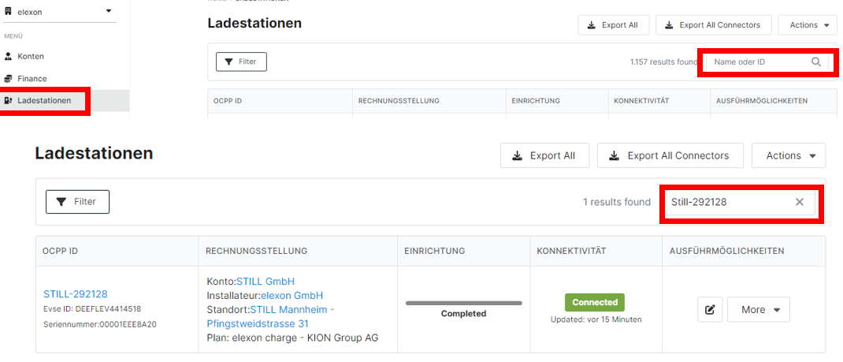Click the Plan elexon charge text
The image size is (843, 362).
pyautogui.click(x=292, y=338)
